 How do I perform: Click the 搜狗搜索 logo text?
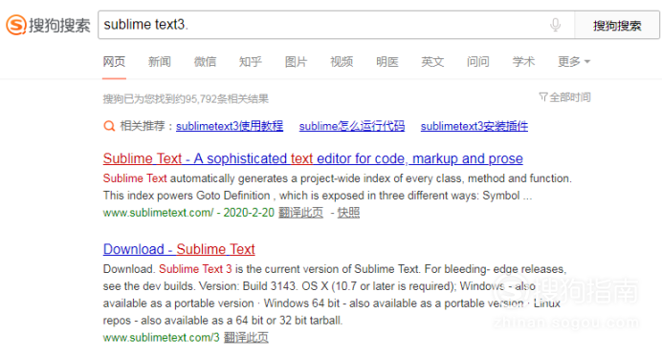pyautogui.click(x=59, y=25)
